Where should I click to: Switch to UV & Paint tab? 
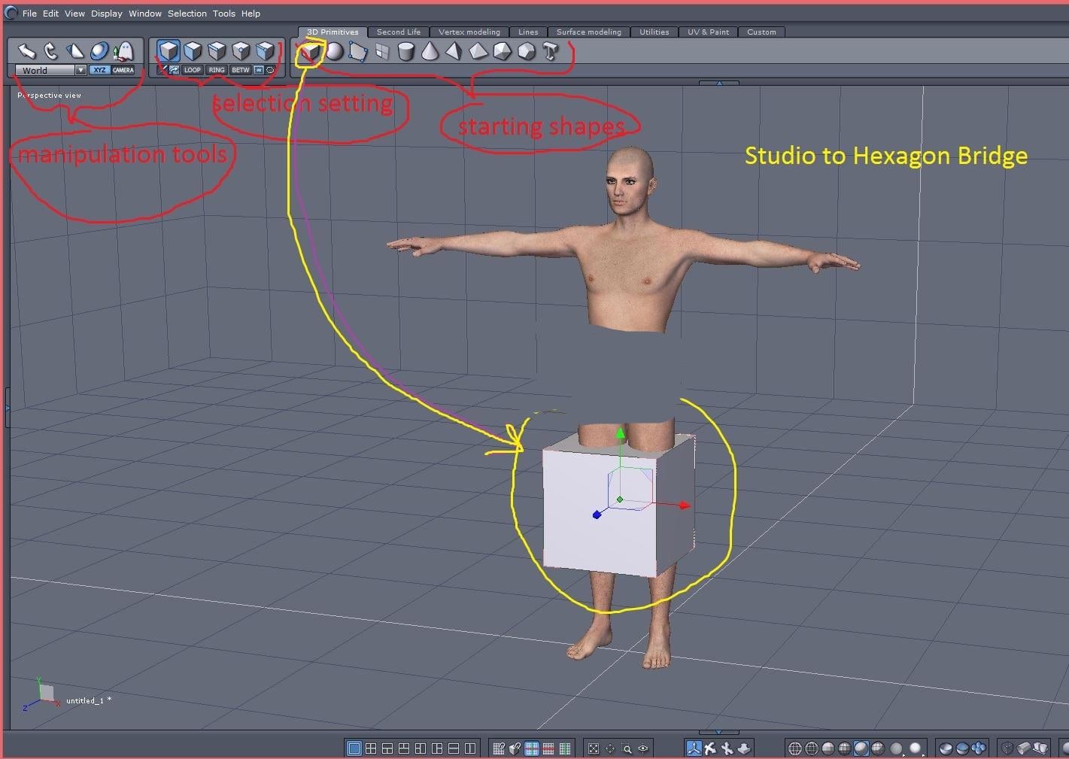click(x=708, y=32)
